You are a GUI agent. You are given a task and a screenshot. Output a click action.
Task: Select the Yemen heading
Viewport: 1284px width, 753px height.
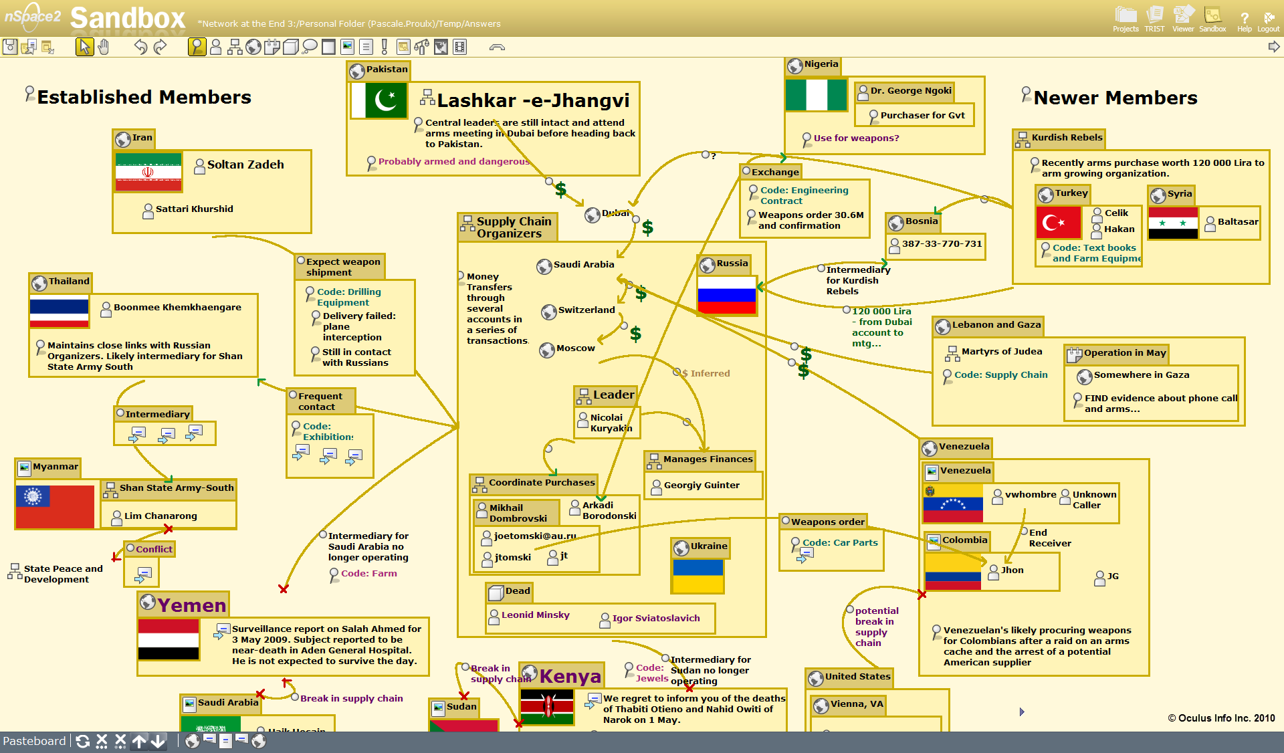click(x=192, y=605)
